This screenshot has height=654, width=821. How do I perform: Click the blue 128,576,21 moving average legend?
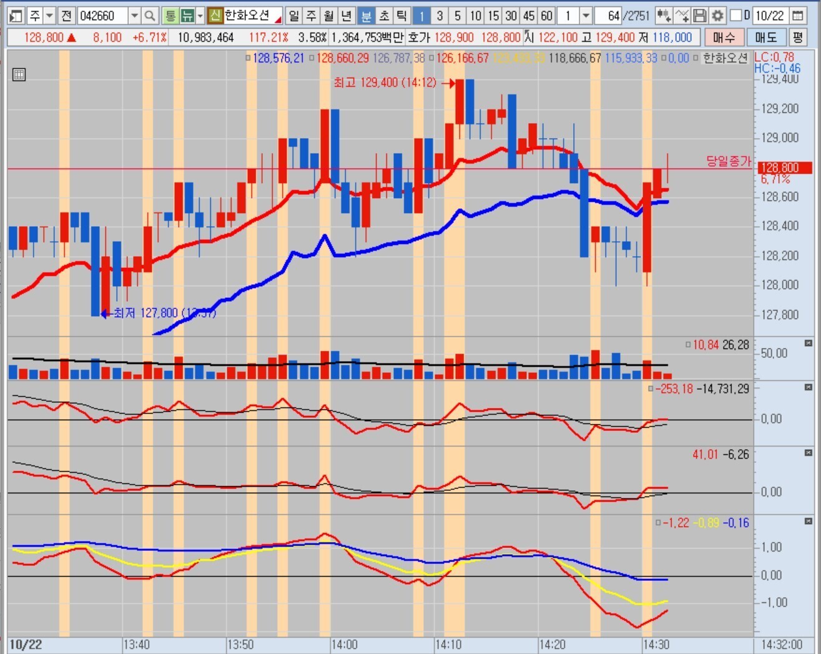point(278,58)
